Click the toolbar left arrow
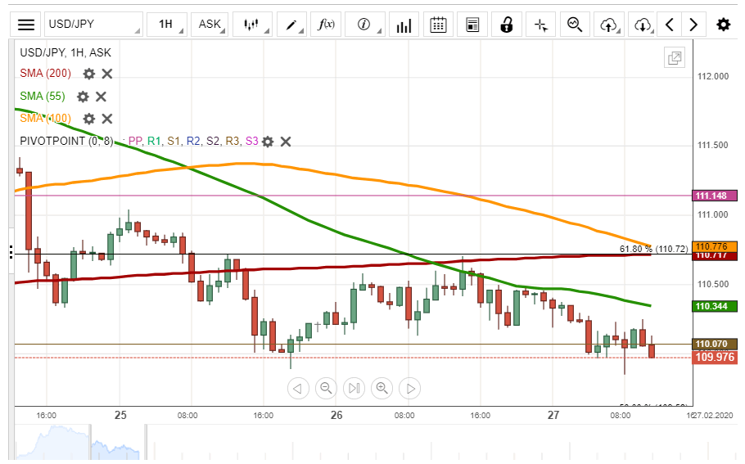 pos(670,25)
